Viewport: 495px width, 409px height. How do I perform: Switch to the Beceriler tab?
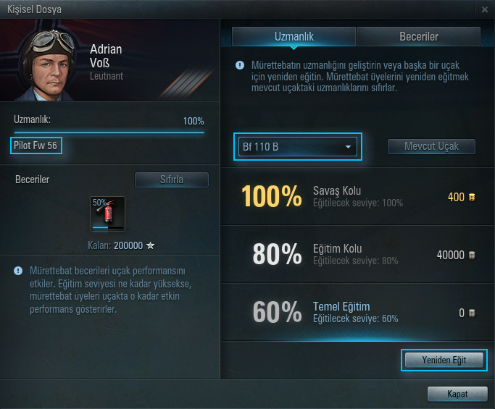tap(419, 37)
